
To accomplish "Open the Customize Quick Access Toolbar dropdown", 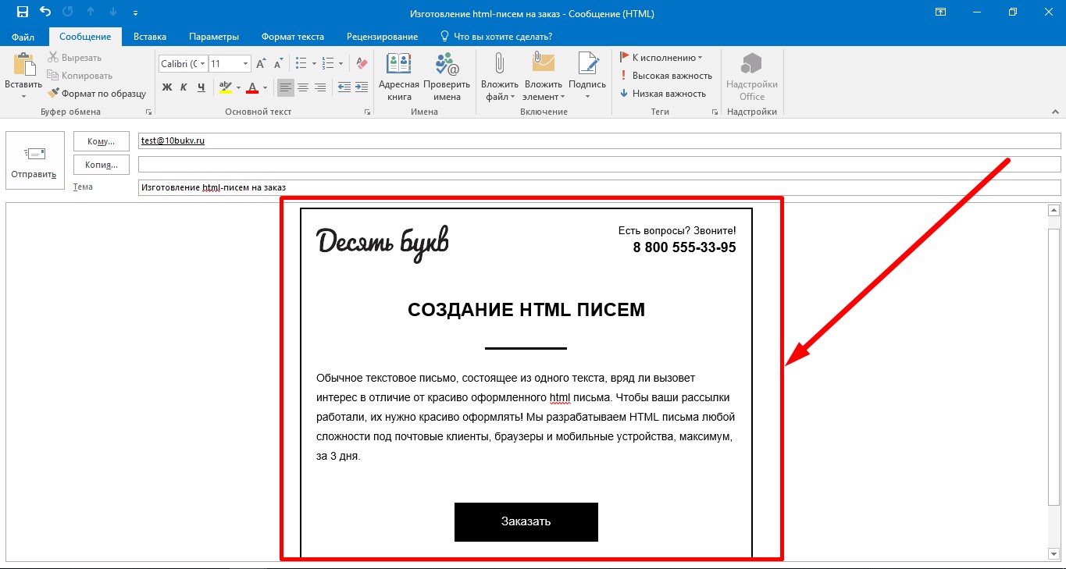I will (x=136, y=12).
